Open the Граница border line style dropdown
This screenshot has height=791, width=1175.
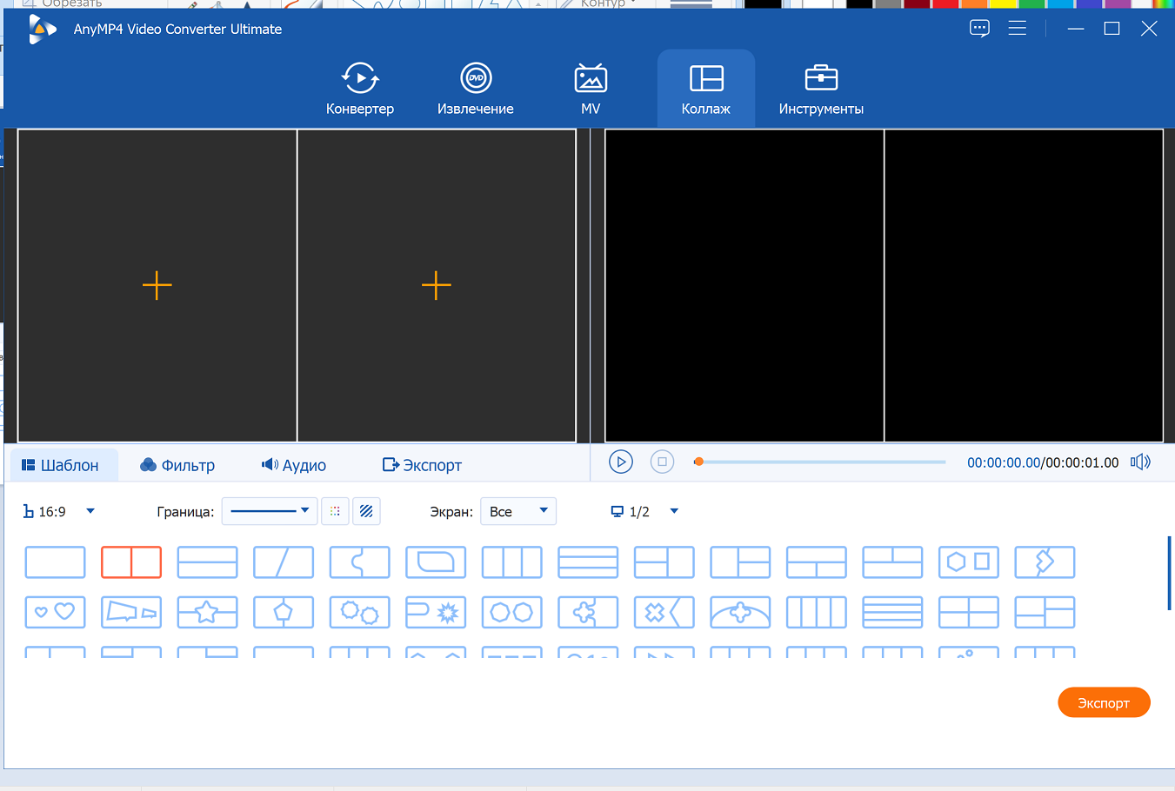tap(269, 512)
